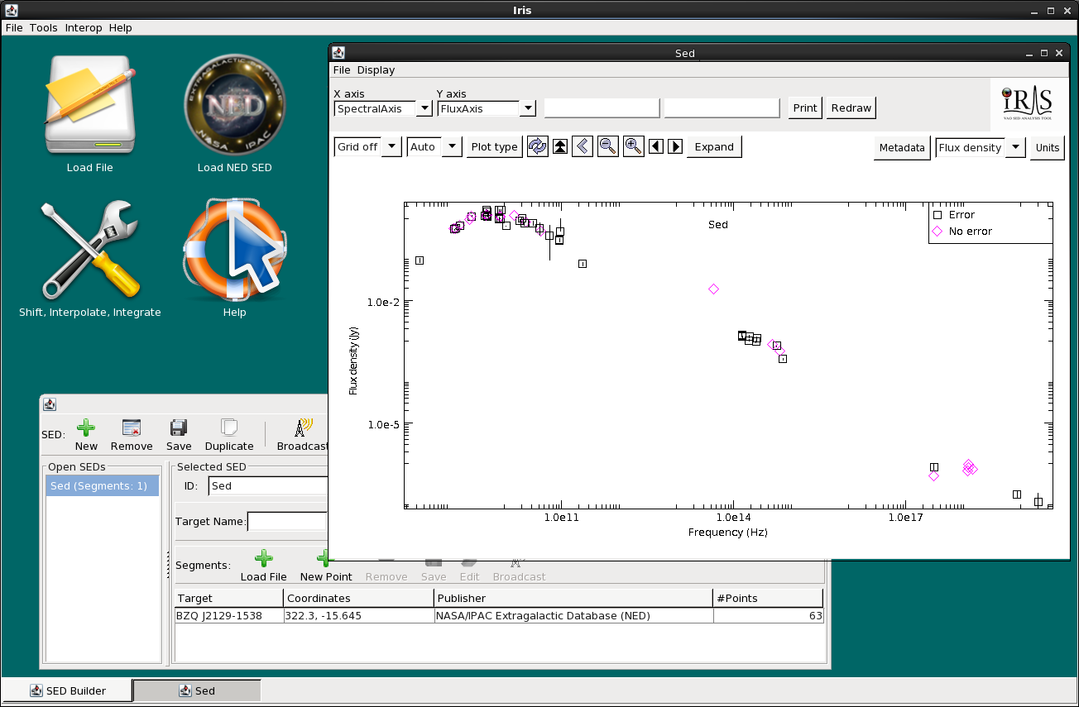Open the Metadata viewer

pos(902,148)
